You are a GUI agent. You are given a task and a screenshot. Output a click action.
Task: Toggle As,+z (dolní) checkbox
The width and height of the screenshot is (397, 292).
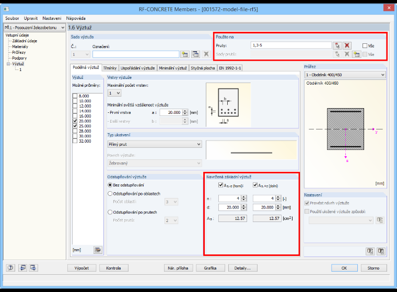click(255, 185)
